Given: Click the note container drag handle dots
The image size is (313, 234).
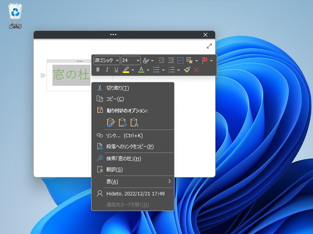Looking at the screenshot, I should 80,61.
